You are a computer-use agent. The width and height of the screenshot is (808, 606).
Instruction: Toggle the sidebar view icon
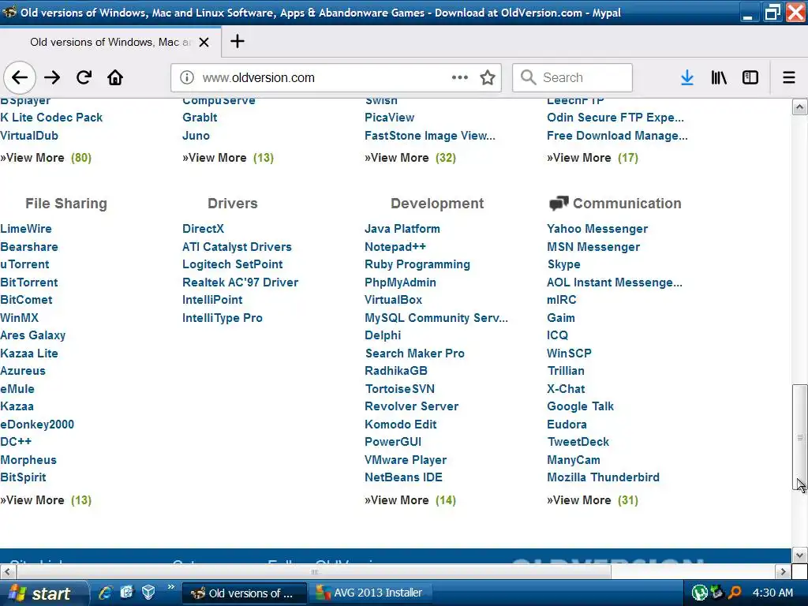(750, 78)
